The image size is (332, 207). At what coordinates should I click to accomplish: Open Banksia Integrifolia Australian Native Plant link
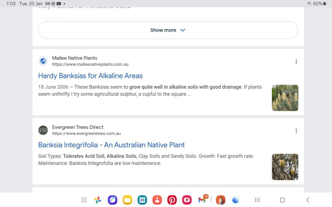[x=112, y=145]
